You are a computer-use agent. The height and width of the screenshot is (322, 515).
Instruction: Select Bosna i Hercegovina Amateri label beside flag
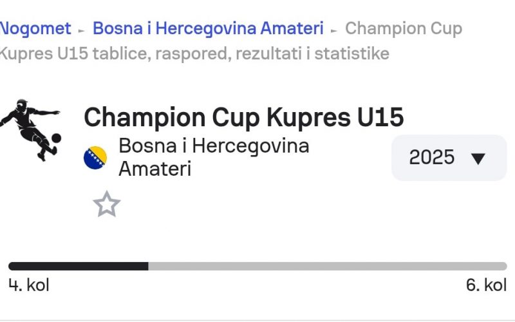point(213,157)
